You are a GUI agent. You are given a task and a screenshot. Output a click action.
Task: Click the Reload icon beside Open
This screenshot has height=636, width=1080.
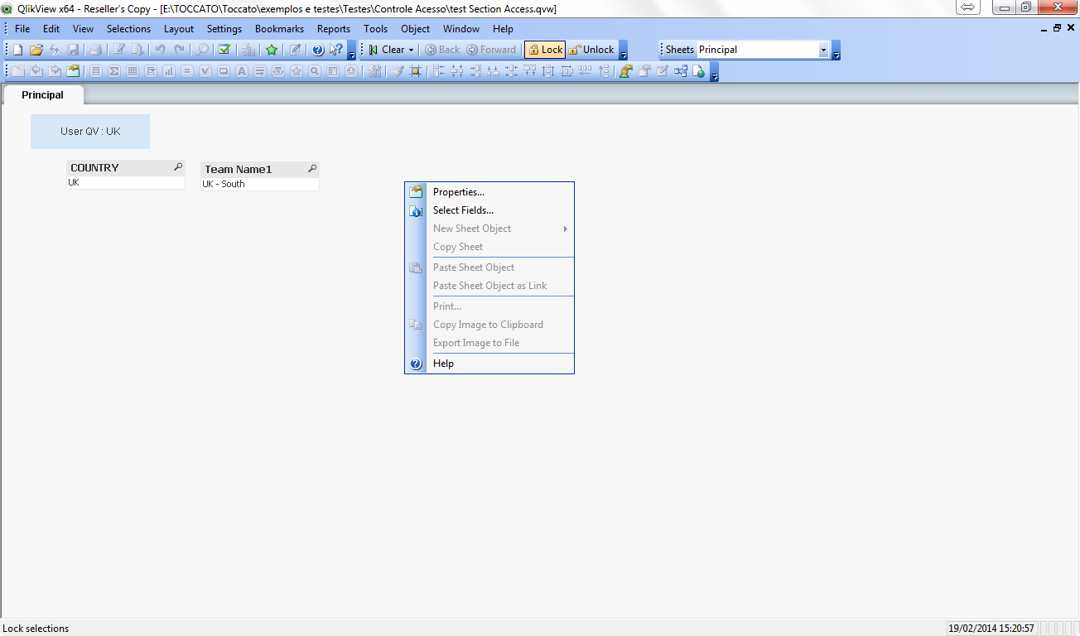pyautogui.click(x=55, y=50)
